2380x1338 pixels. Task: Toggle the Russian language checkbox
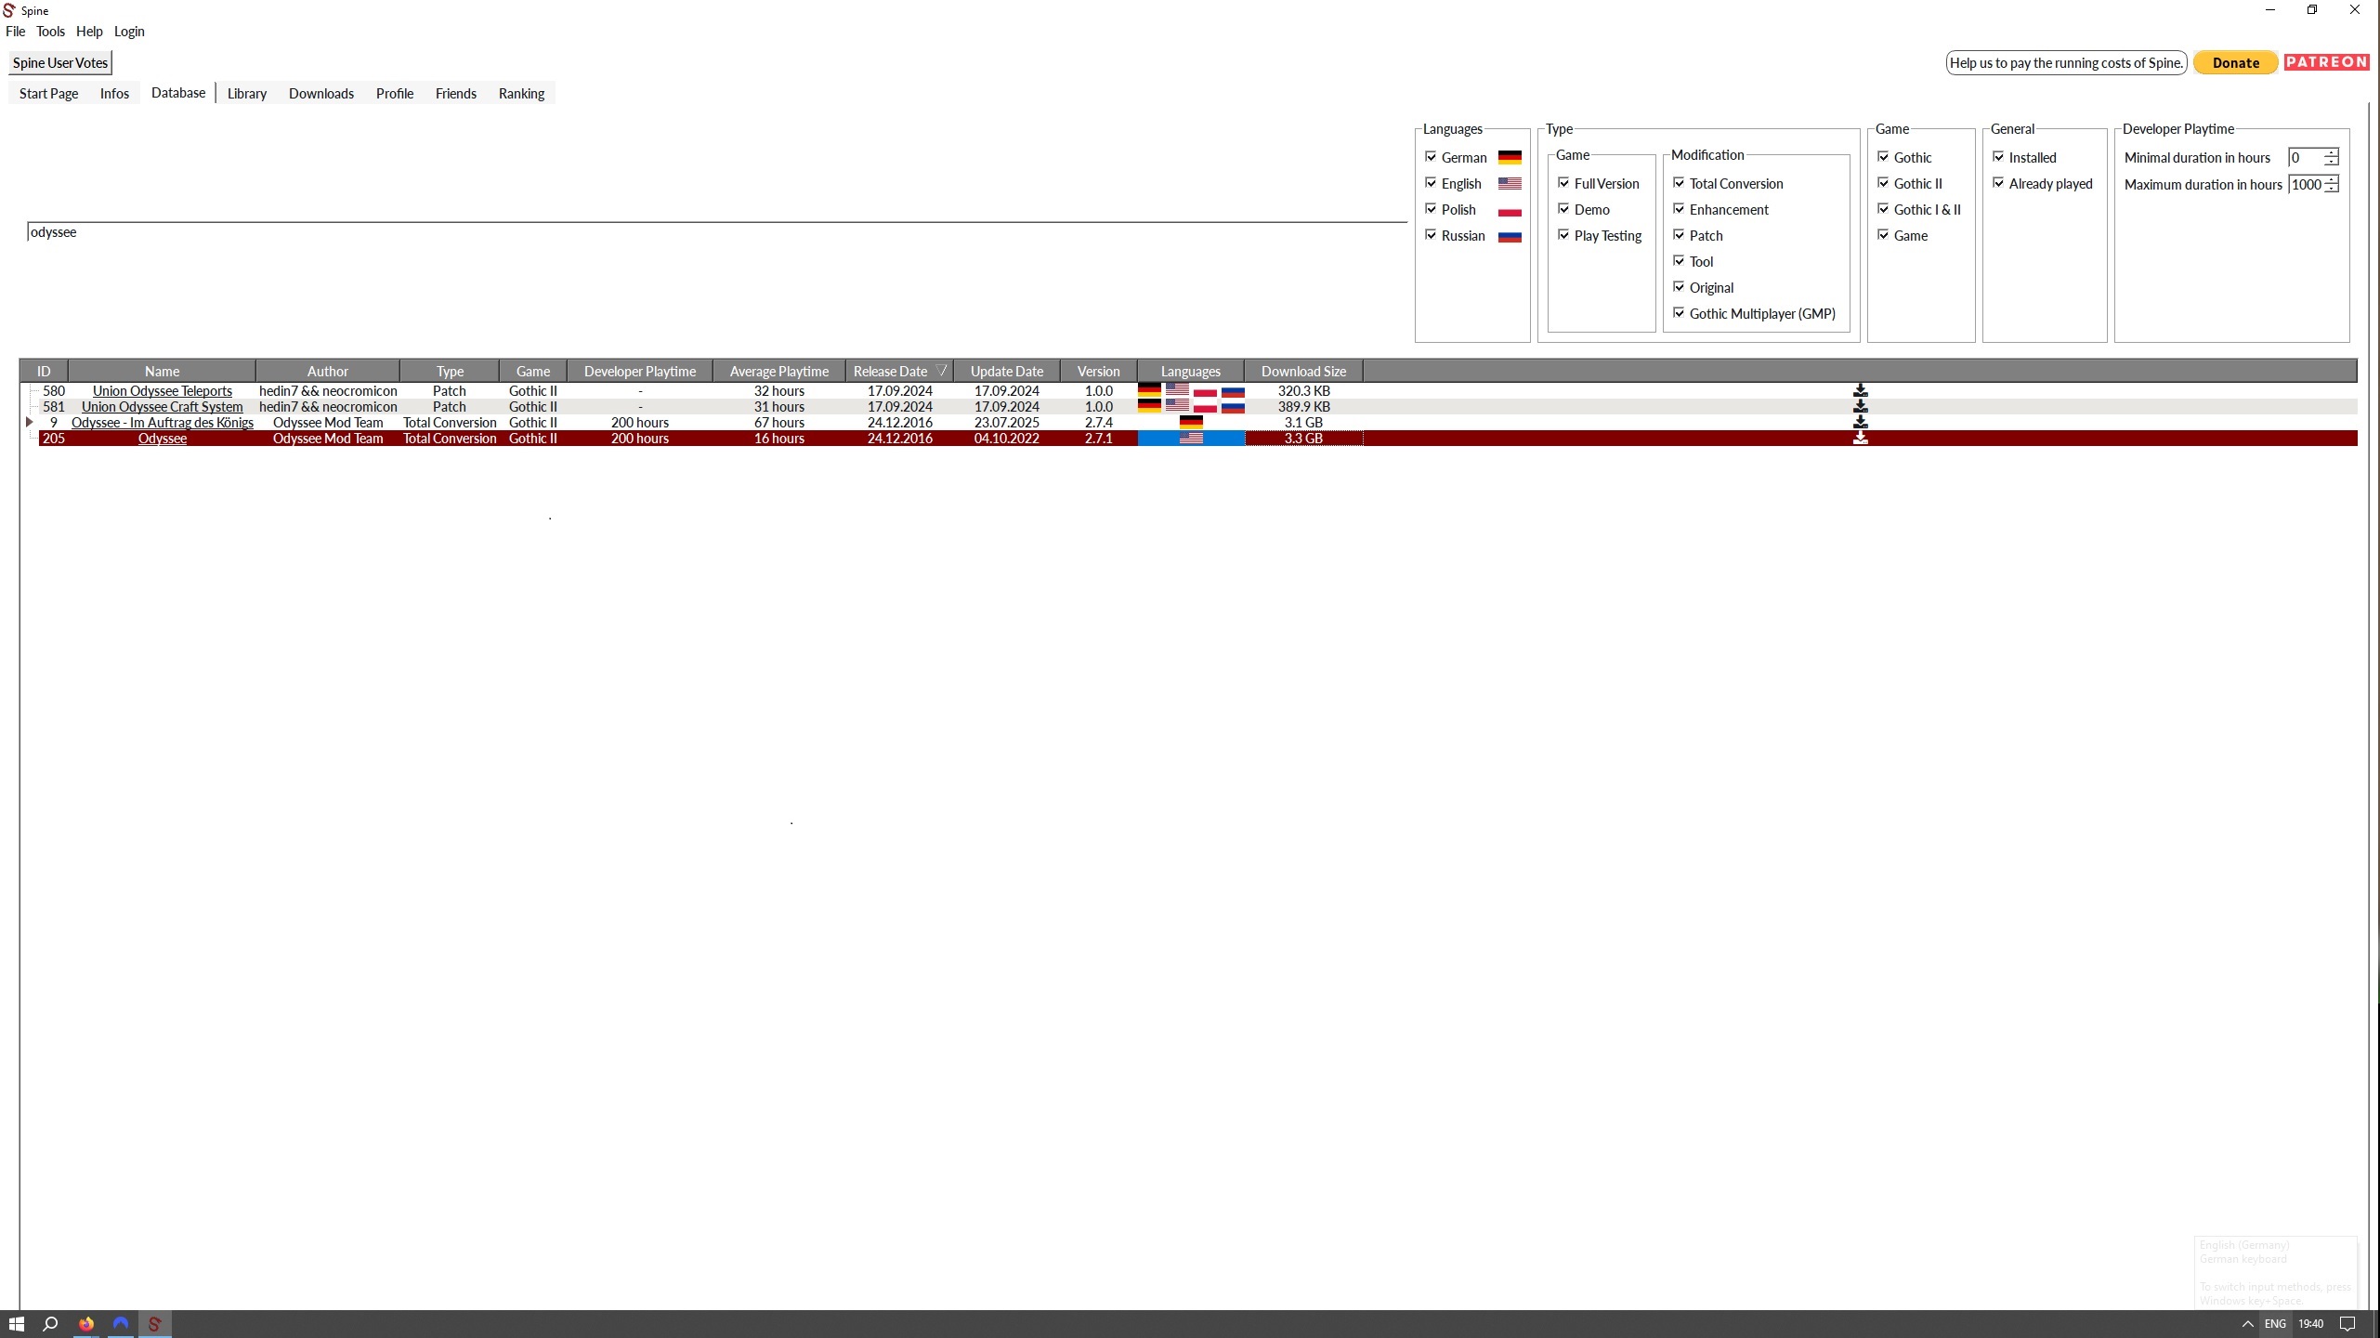tap(1431, 235)
